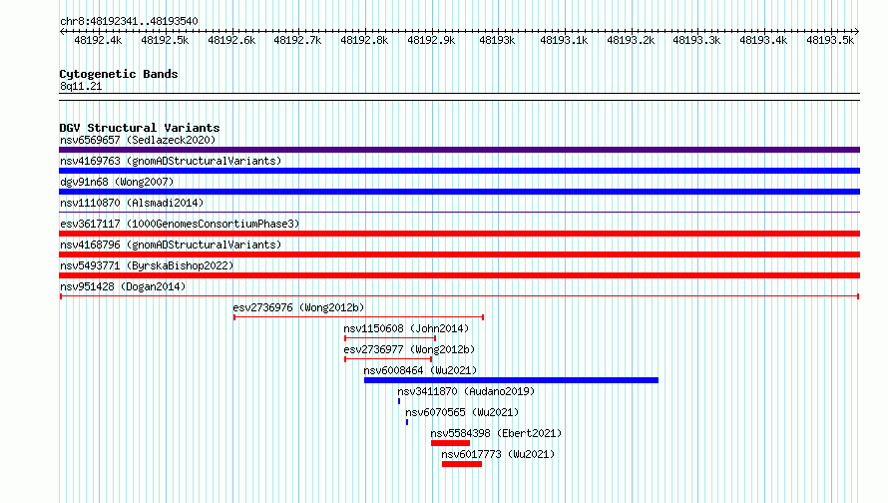Click the DGV Structural Variants track title
888x503 pixels.
point(140,128)
